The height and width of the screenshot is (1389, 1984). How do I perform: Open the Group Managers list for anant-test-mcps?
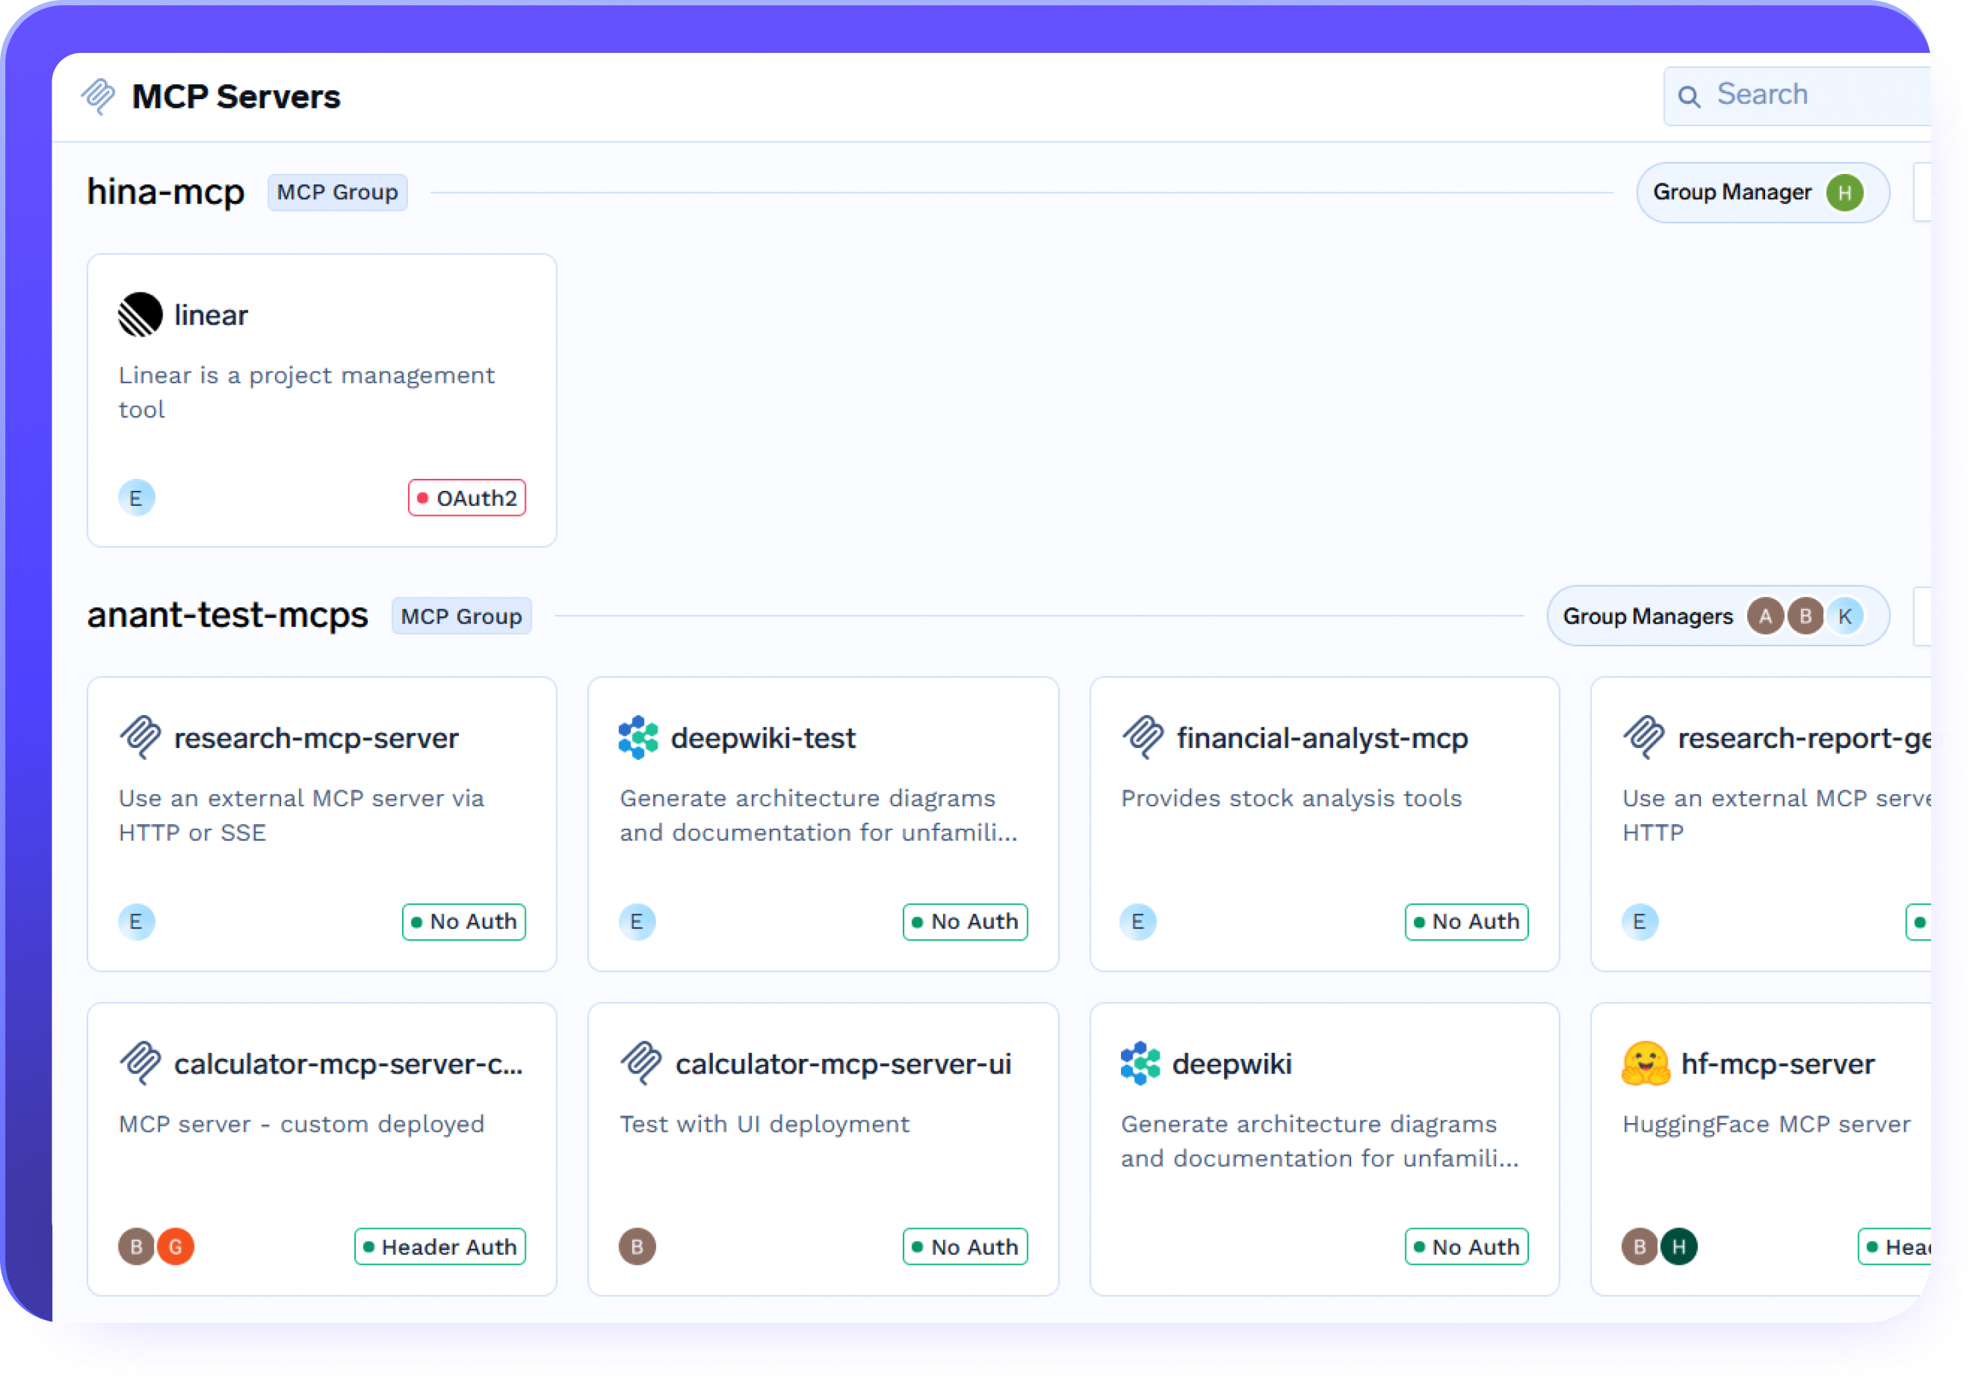[1718, 615]
